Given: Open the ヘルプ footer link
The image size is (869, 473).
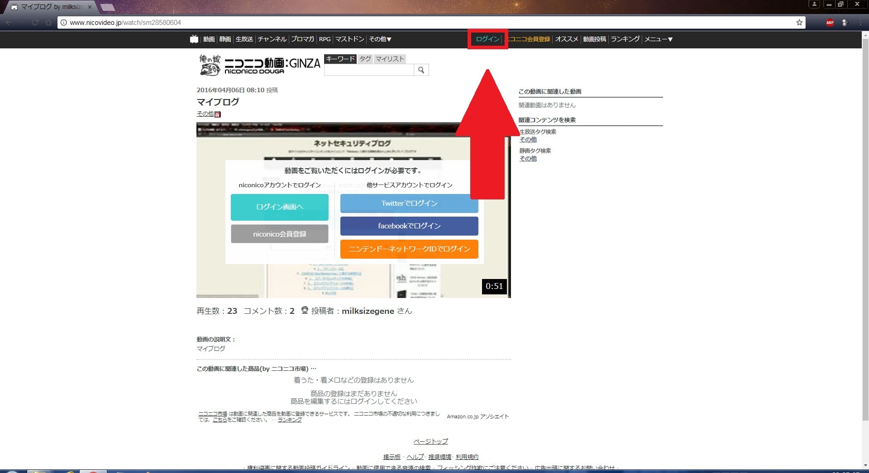Looking at the screenshot, I should click(415, 457).
